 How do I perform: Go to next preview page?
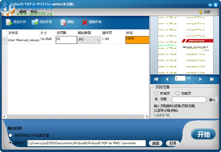200,79
